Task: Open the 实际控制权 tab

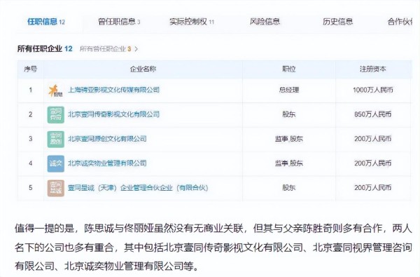Action: pyautogui.click(x=192, y=22)
